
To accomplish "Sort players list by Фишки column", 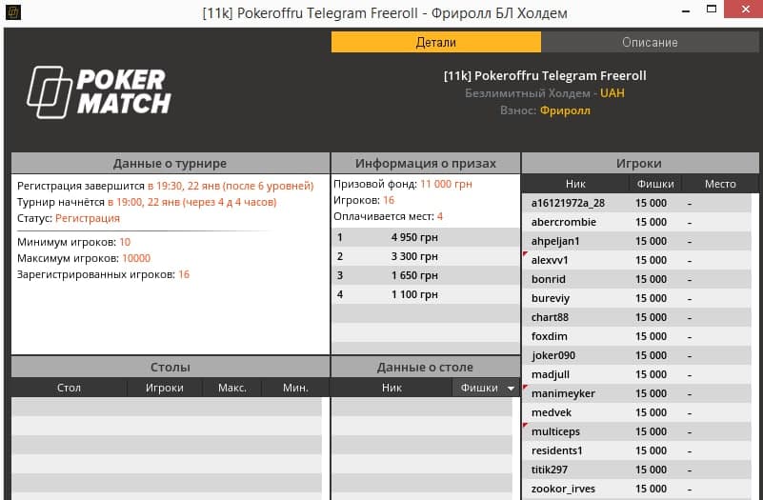I will tap(655, 184).
